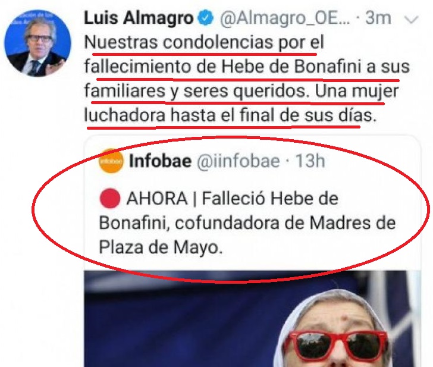The height and width of the screenshot is (367, 433).
Task: Click the red circle emoji before AHORA
Action: 110,198
